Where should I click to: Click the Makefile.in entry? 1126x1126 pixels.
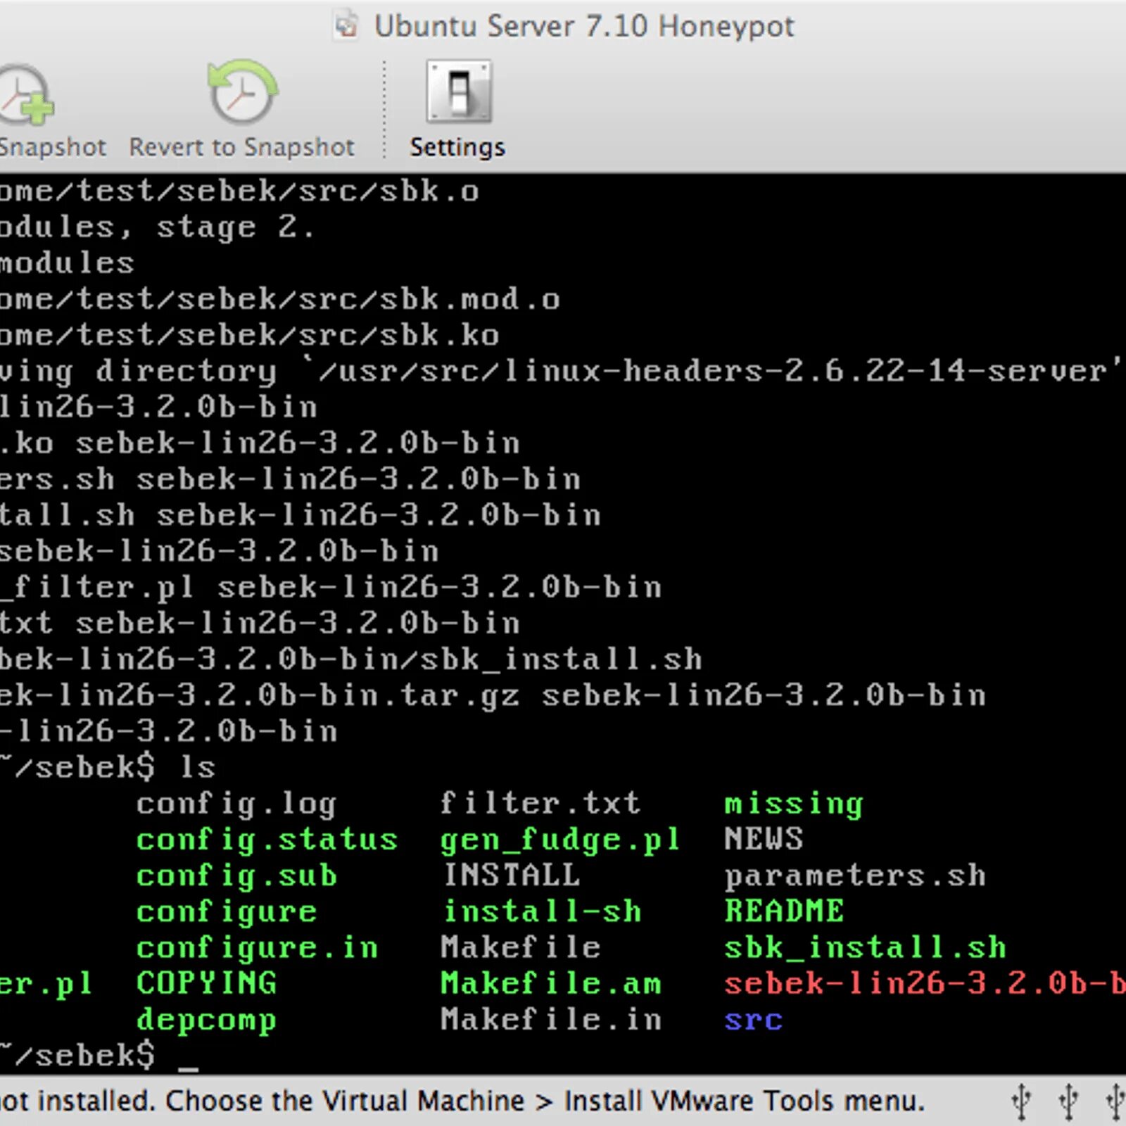point(551,1019)
